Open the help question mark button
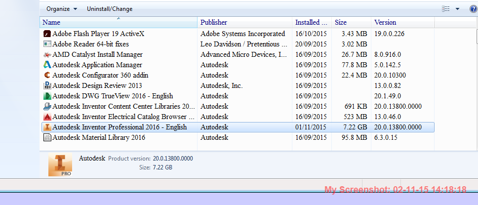 click(x=474, y=9)
